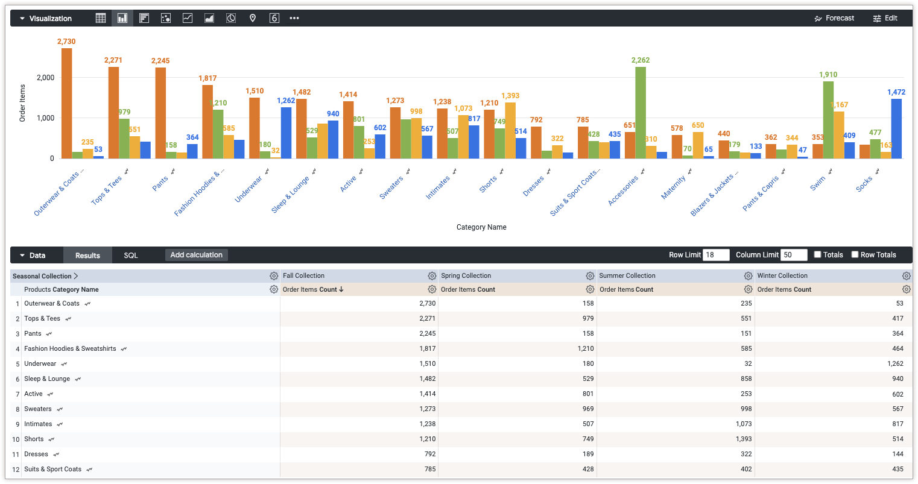Click the Forecast button

(834, 17)
